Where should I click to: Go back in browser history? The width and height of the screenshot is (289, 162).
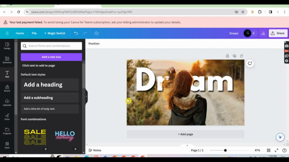(4, 12)
